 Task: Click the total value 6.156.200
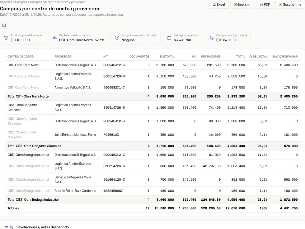click(x=236, y=65)
